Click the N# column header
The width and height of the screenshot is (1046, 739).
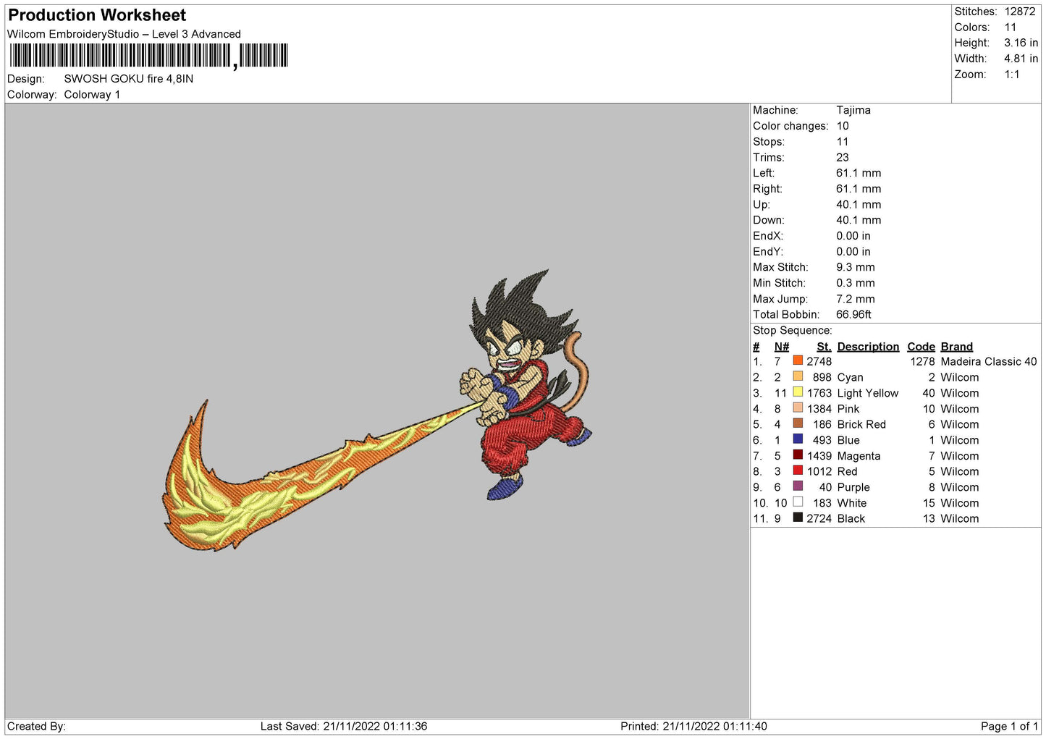[781, 347]
